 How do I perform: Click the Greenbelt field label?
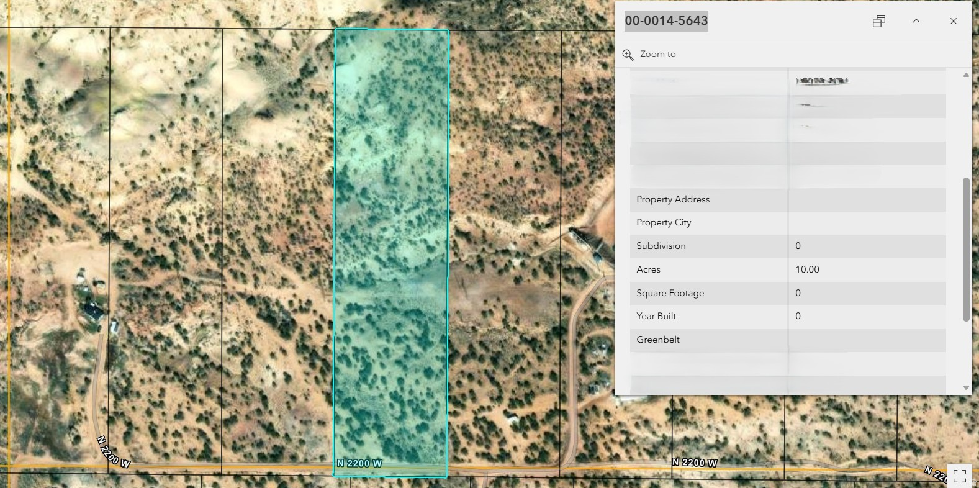click(657, 340)
